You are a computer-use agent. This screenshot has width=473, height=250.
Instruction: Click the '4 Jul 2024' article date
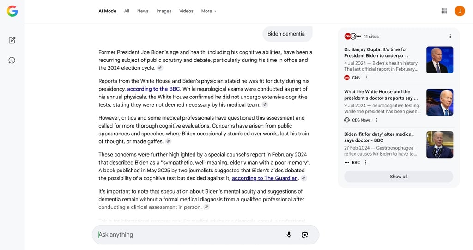[x=355, y=63]
